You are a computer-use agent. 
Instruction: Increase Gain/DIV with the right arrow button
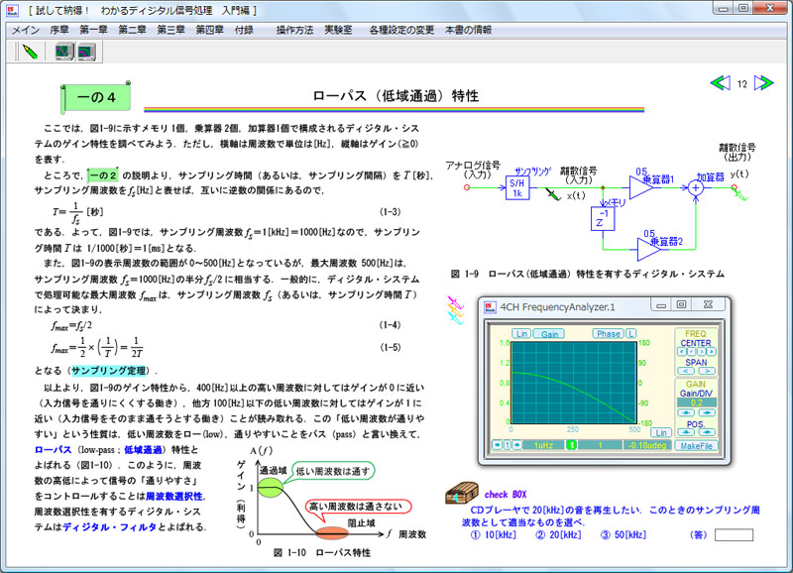tap(707, 412)
